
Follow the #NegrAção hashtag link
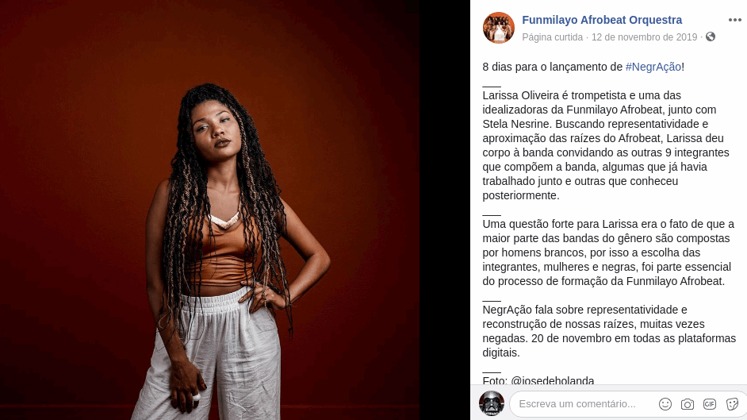click(x=653, y=67)
